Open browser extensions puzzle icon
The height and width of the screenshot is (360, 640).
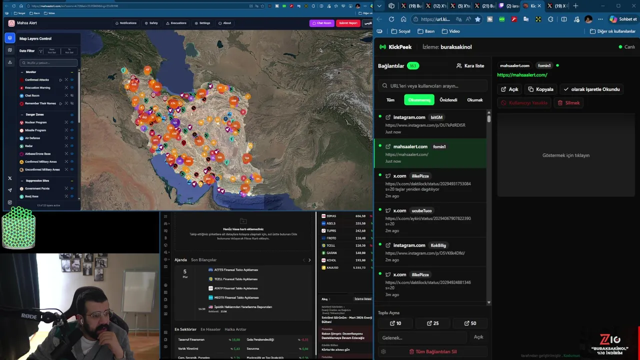tap(550, 19)
